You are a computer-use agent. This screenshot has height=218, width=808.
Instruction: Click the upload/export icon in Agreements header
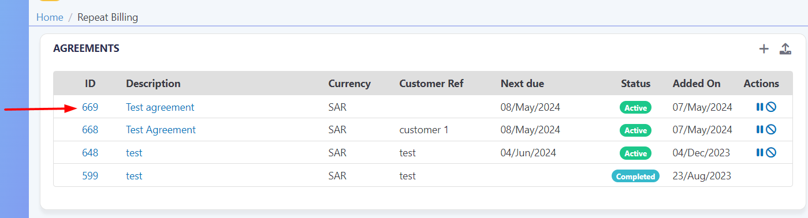point(785,49)
